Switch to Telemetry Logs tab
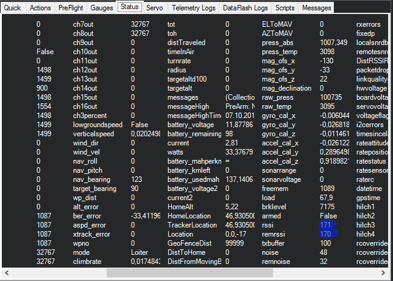This screenshot has width=393, height=281. (193, 8)
